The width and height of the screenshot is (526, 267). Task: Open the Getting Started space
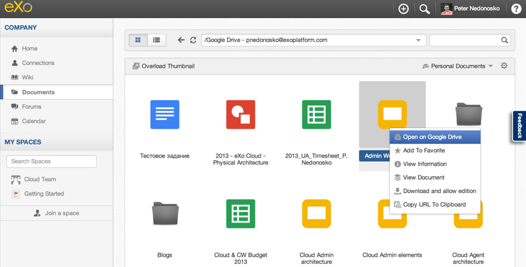pyautogui.click(x=37, y=194)
